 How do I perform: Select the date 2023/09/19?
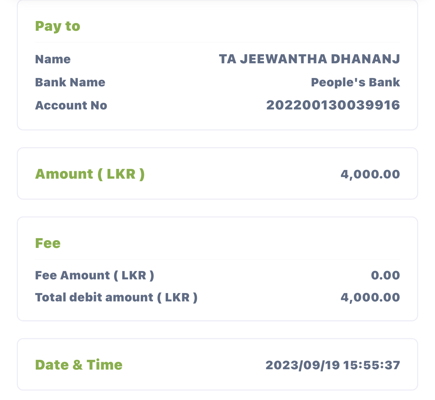coord(303,365)
